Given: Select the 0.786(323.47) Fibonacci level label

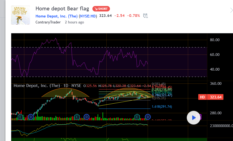Looking at the screenshot, I should pos(162,95).
